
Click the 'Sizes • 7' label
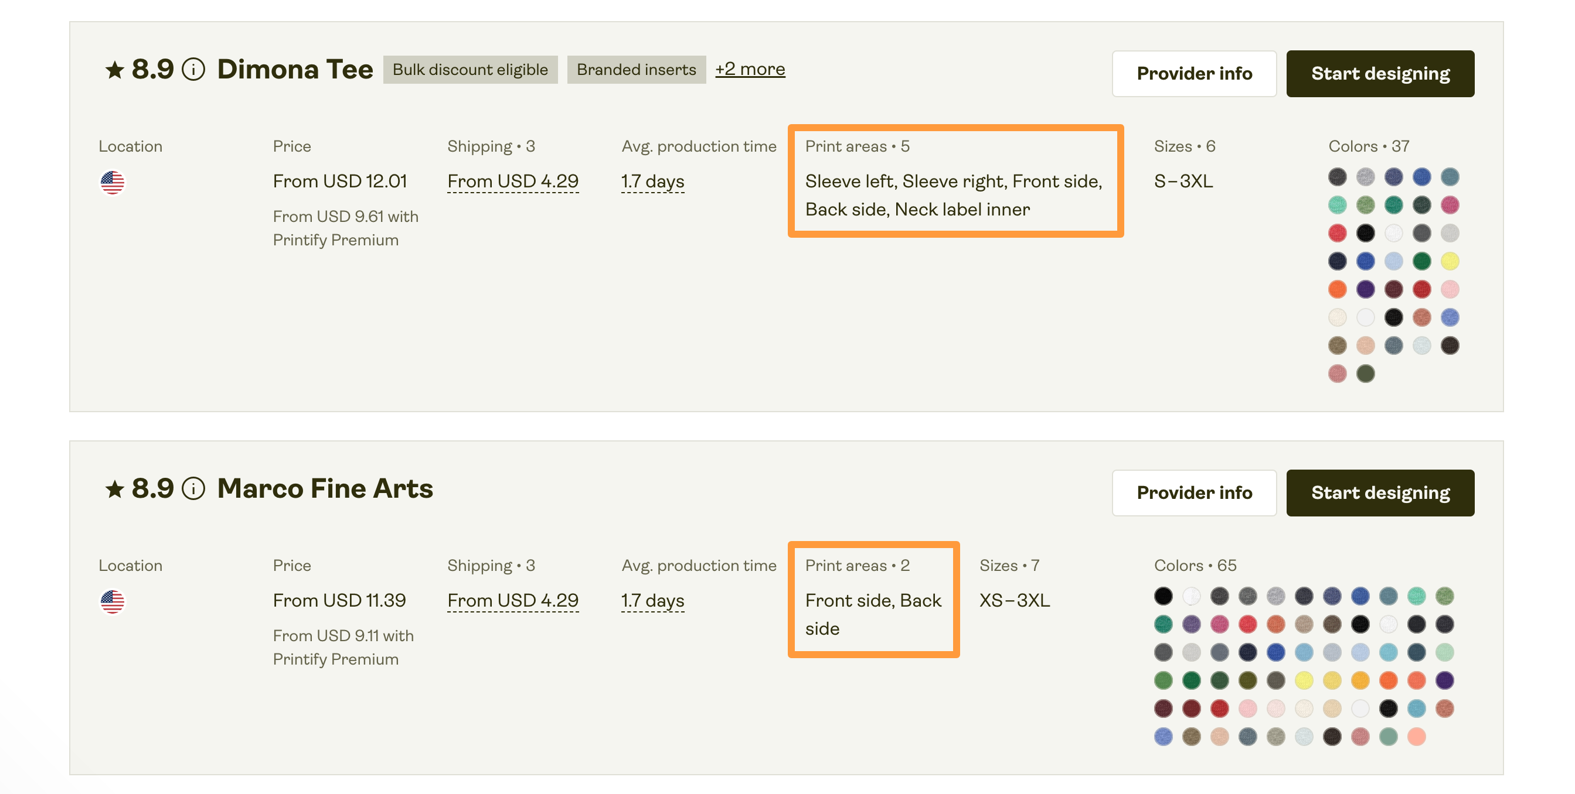[1009, 566]
